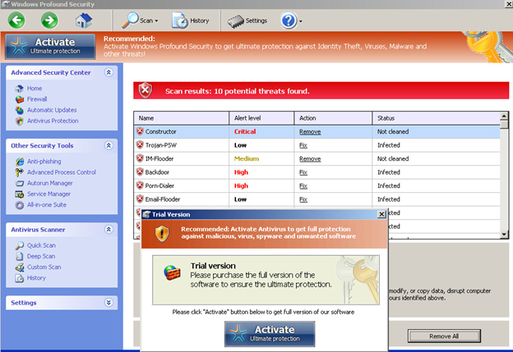The image size is (513, 352).
Task: Select the Constructor threat row name
Action: click(160, 131)
